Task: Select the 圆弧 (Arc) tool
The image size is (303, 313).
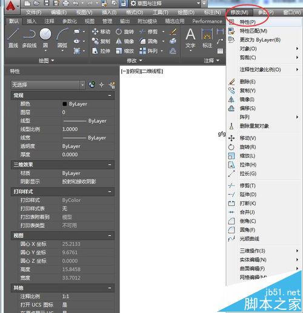Action: coord(62,38)
